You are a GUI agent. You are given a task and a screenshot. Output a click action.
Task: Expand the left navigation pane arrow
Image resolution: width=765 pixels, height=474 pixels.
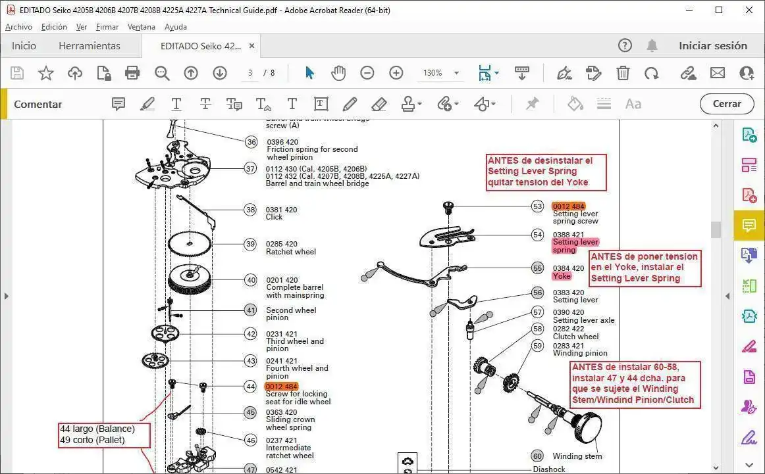6,296
